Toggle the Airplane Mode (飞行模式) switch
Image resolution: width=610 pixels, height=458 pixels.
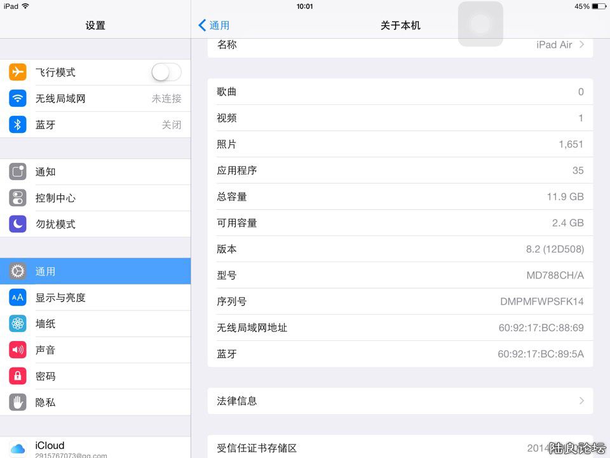166,73
